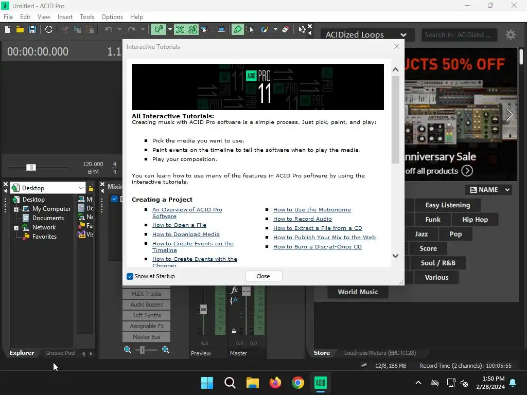527x395 pixels.
Task: Select the Selection tool with dotted box
Action: pos(250,29)
